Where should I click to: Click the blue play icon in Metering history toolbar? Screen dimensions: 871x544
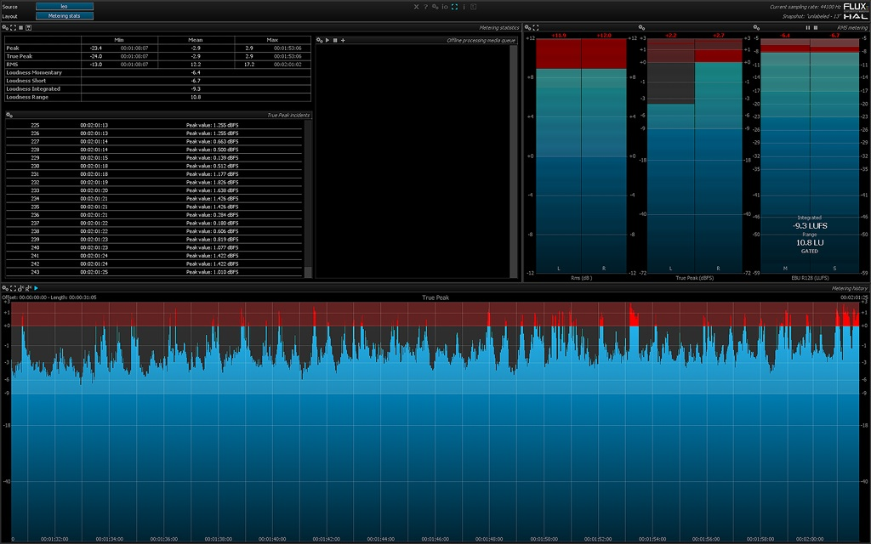pyautogui.click(x=36, y=288)
